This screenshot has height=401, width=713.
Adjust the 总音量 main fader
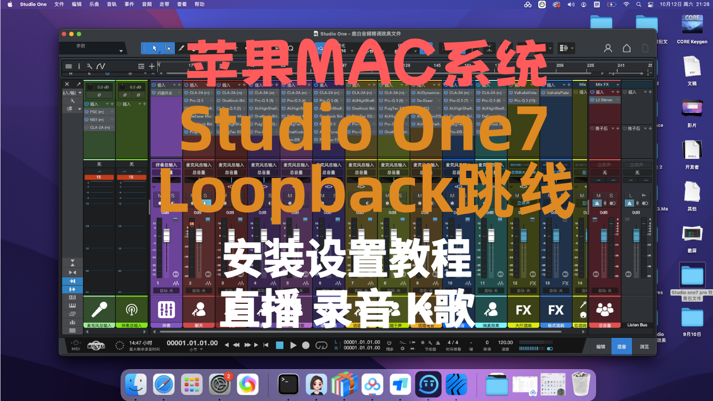[x=604, y=235]
